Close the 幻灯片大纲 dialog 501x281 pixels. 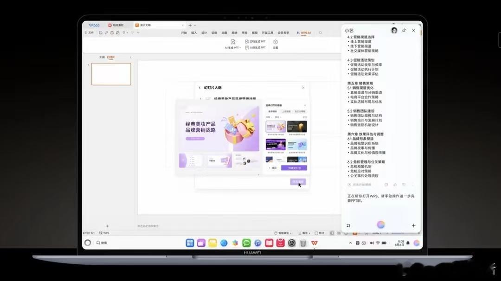pos(303,88)
